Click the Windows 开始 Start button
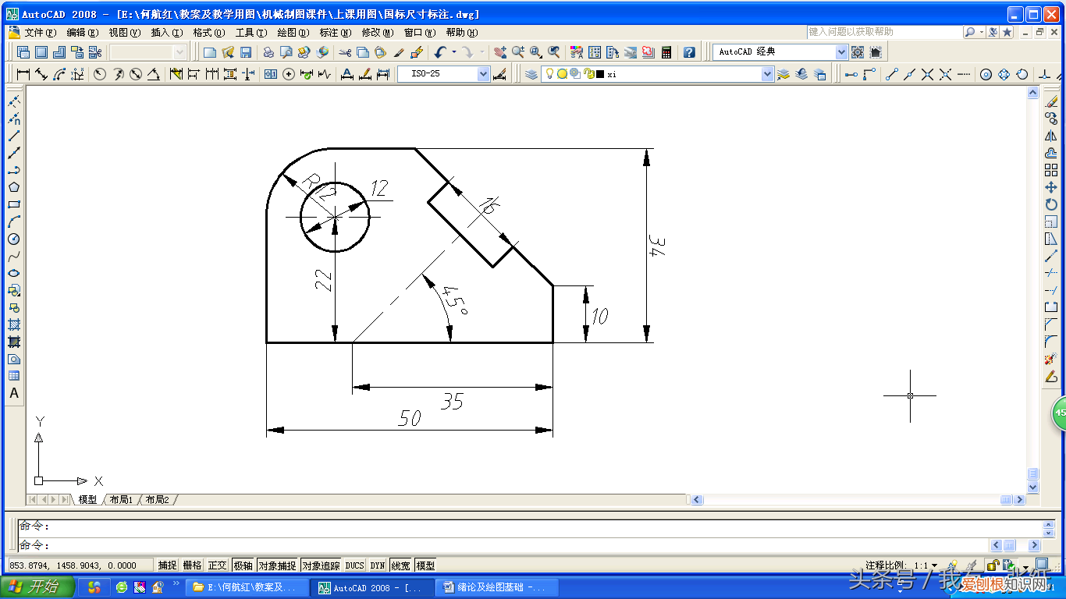1066x599 pixels. [x=37, y=587]
